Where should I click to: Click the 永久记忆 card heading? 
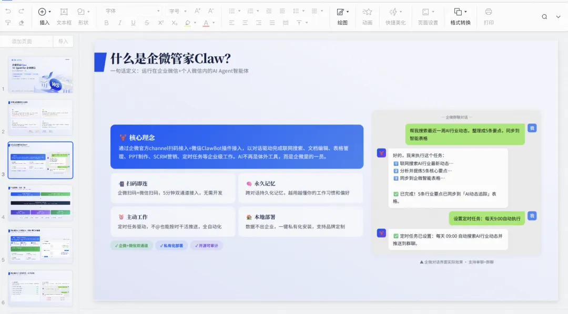[265, 184]
